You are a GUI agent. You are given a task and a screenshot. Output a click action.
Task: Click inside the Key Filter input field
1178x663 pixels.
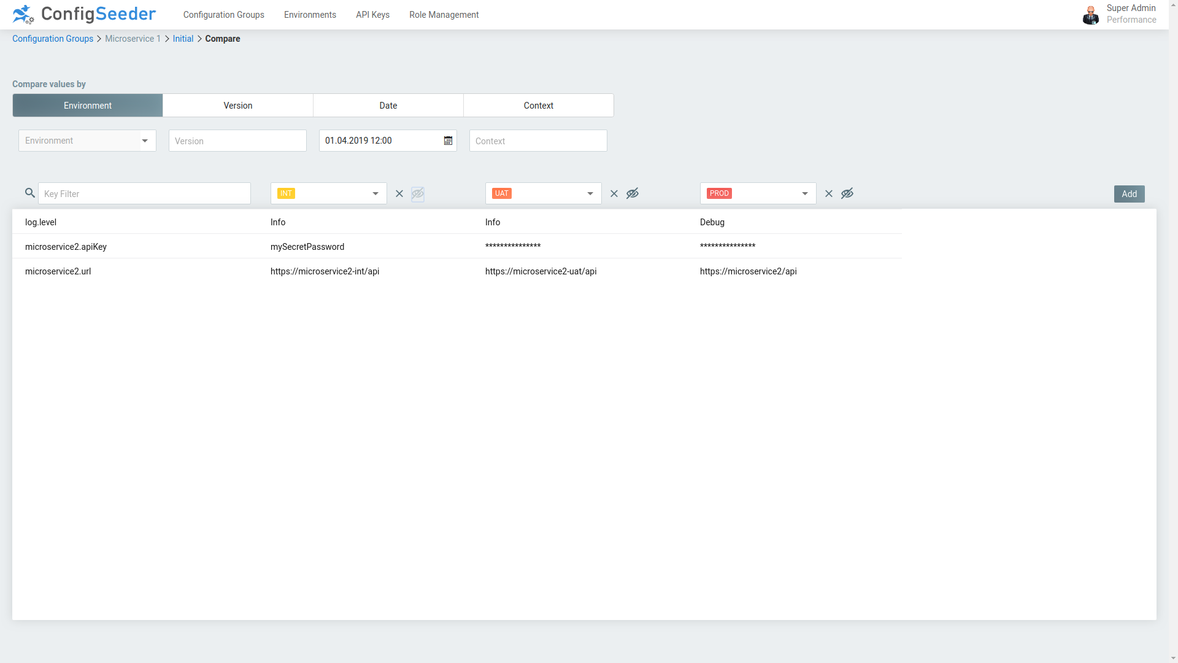point(144,193)
